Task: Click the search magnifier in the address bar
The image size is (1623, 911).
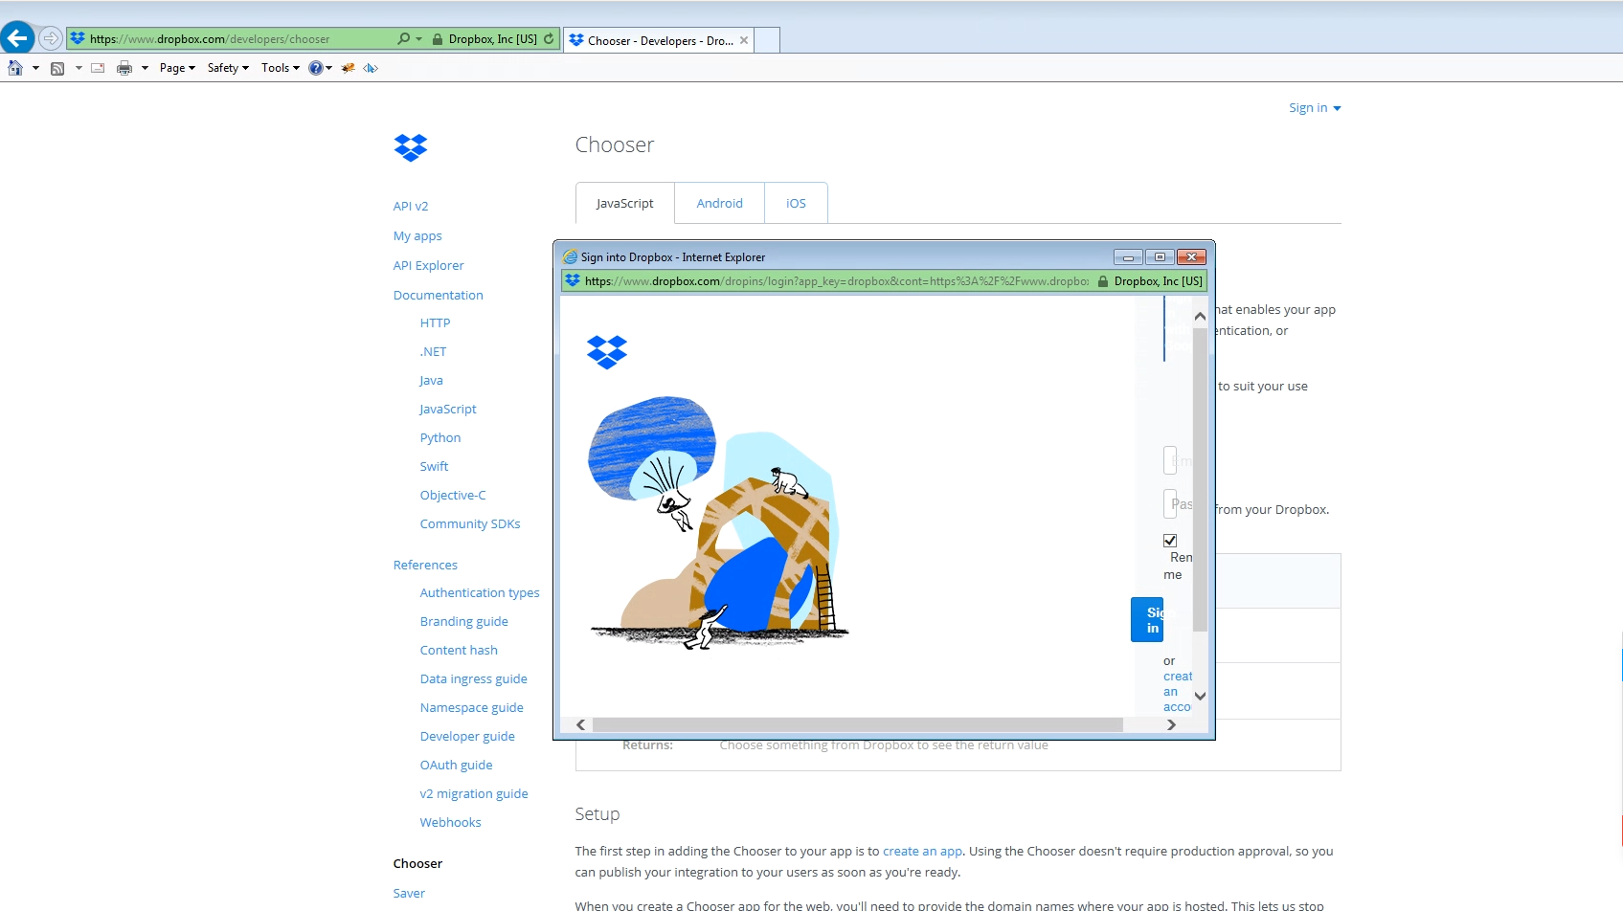Action: pos(402,38)
